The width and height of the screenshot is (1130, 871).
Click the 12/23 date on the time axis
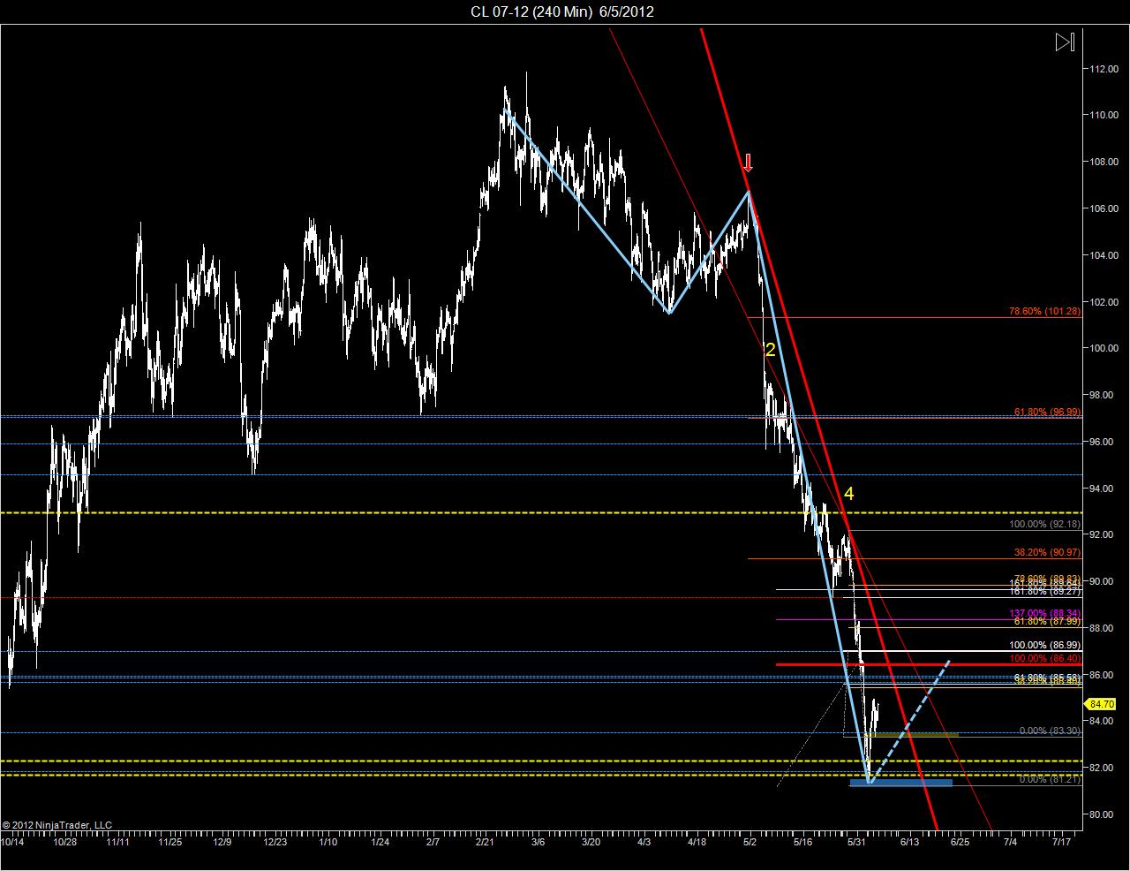click(275, 842)
